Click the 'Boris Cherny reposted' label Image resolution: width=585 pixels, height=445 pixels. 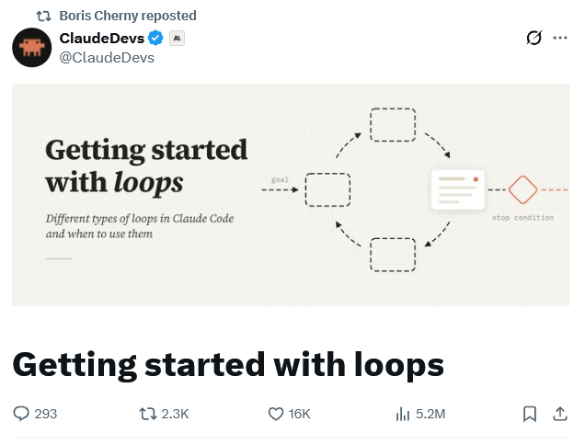tap(128, 16)
